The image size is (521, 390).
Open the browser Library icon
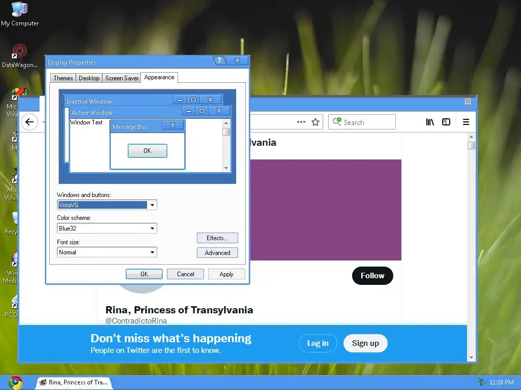coord(430,122)
